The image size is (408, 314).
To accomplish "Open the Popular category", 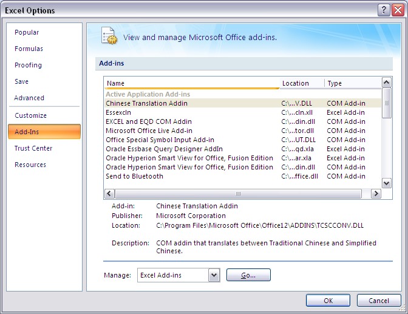I will click(27, 32).
